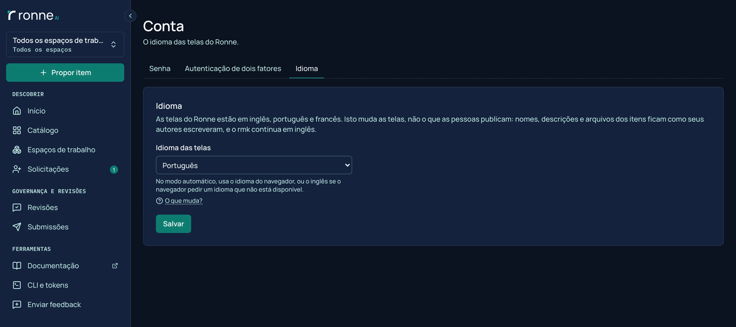736x327 pixels.
Task: Click the Submissões paper plane icon
Action: coord(17,227)
